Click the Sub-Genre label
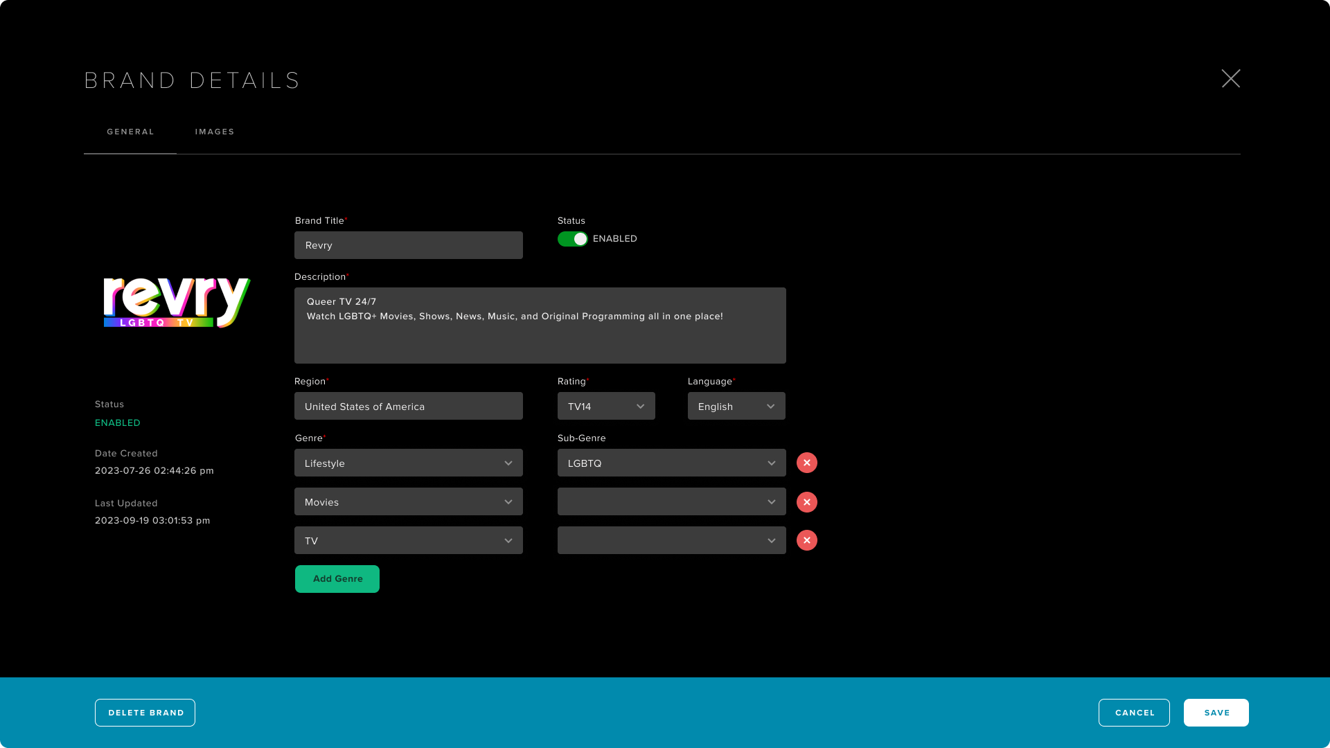This screenshot has width=1330, height=748. click(x=582, y=438)
